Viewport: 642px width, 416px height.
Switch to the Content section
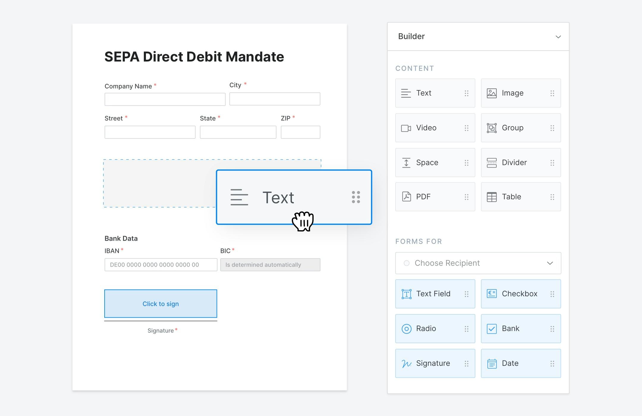coord(415,68)
